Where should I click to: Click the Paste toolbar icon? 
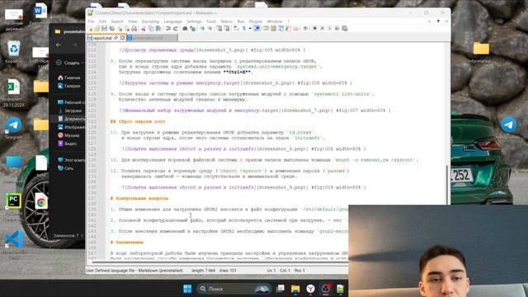tap(158, 29)
